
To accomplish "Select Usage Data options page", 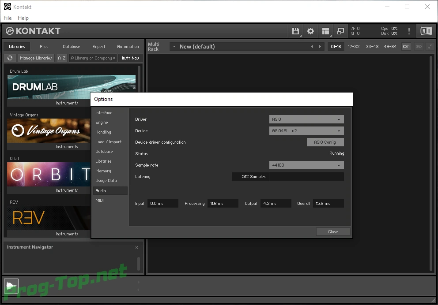I will click(x=110, y=181).
